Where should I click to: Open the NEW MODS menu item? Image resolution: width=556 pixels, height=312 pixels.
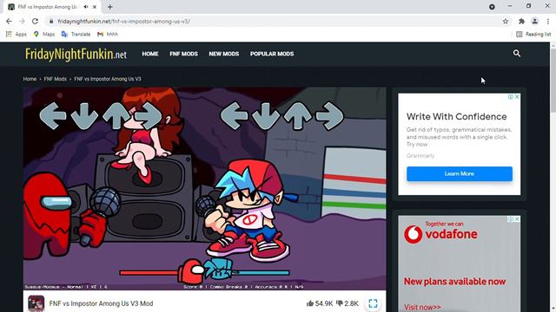tap(224, 54)
